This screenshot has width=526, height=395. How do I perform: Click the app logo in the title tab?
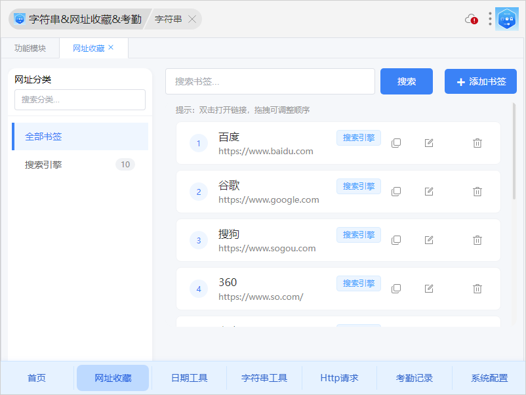tap(20, 19)
